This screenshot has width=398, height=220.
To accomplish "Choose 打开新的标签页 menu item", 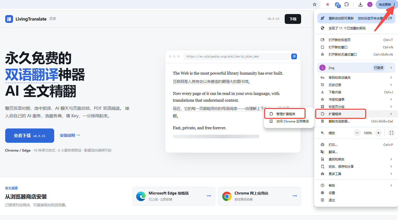I will coord(356,40).
